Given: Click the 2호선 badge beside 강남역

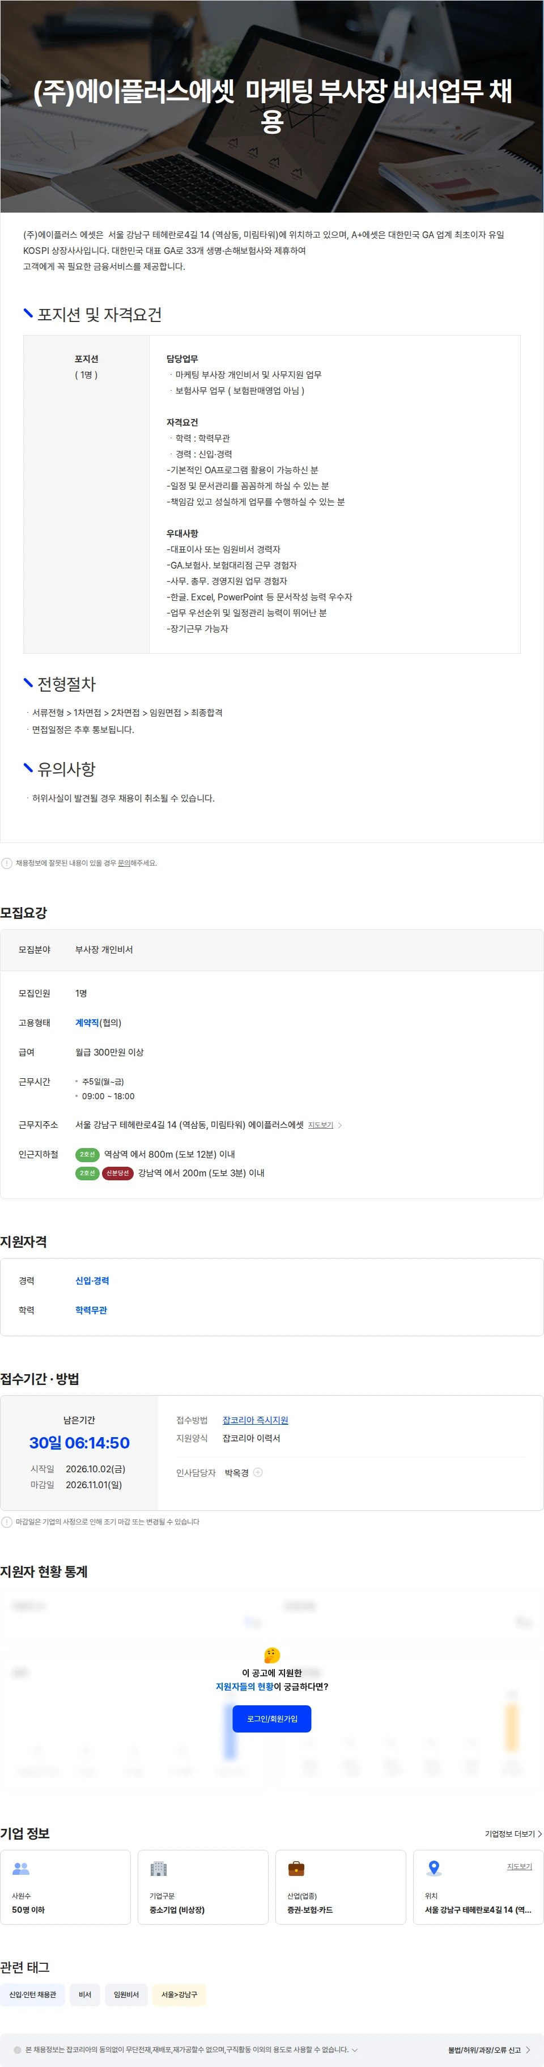Looking at the screenshot, I should click(87, 1173).
